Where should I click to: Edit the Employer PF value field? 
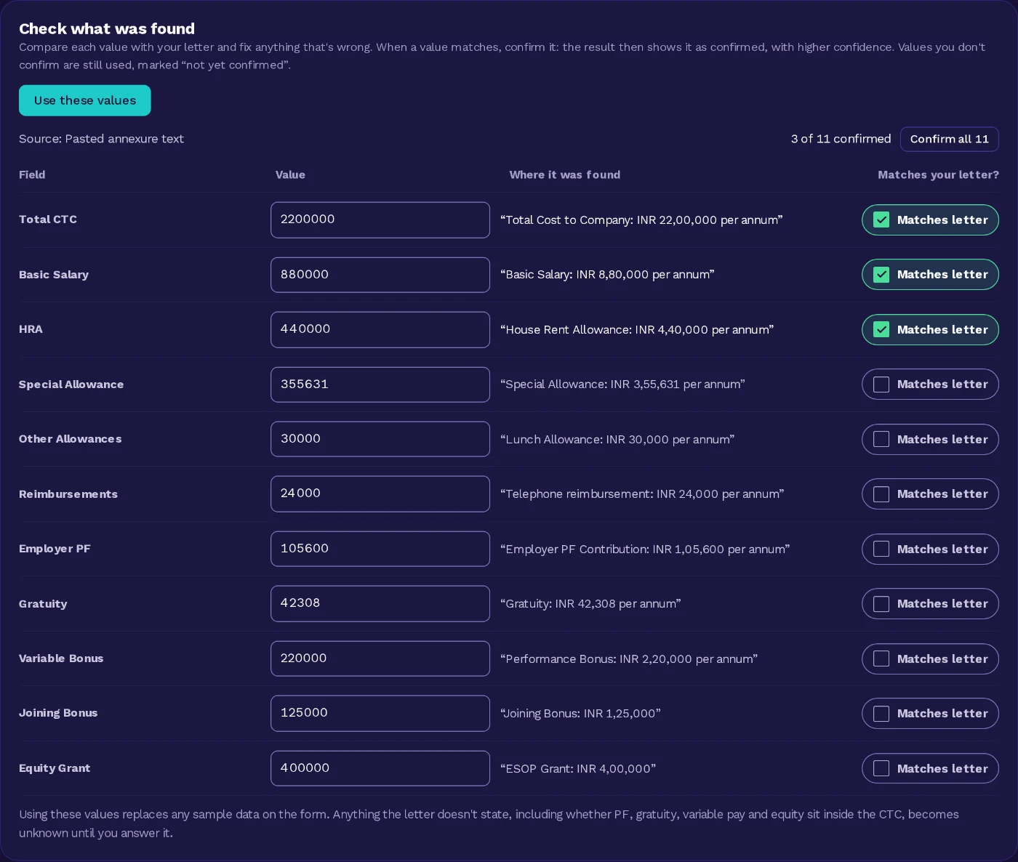point(380,549)
